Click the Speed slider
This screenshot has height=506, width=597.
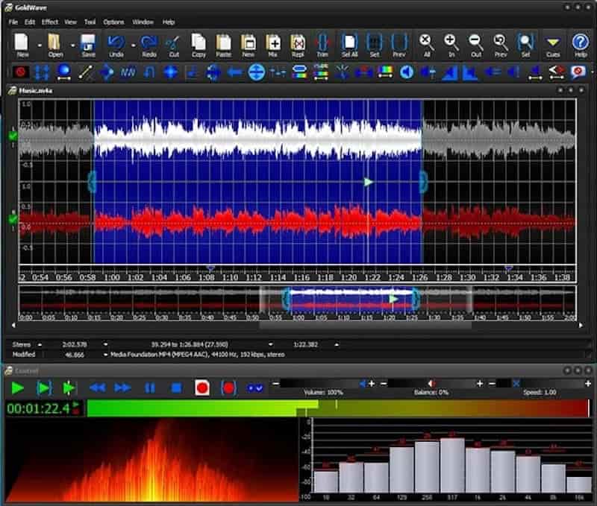pyautogui.click(x=540, y=384)
